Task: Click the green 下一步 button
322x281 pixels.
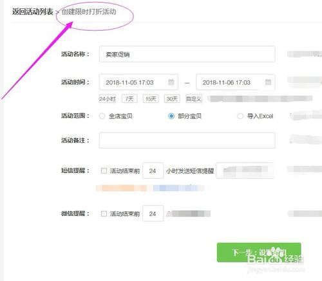Action: [259, 253]
